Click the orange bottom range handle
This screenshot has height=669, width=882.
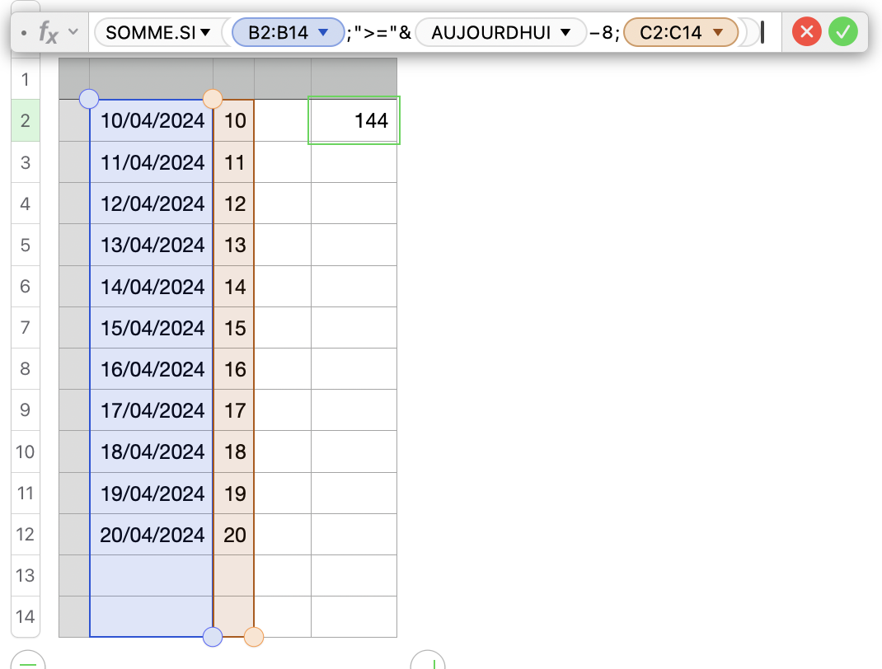(x=254, y=637)
